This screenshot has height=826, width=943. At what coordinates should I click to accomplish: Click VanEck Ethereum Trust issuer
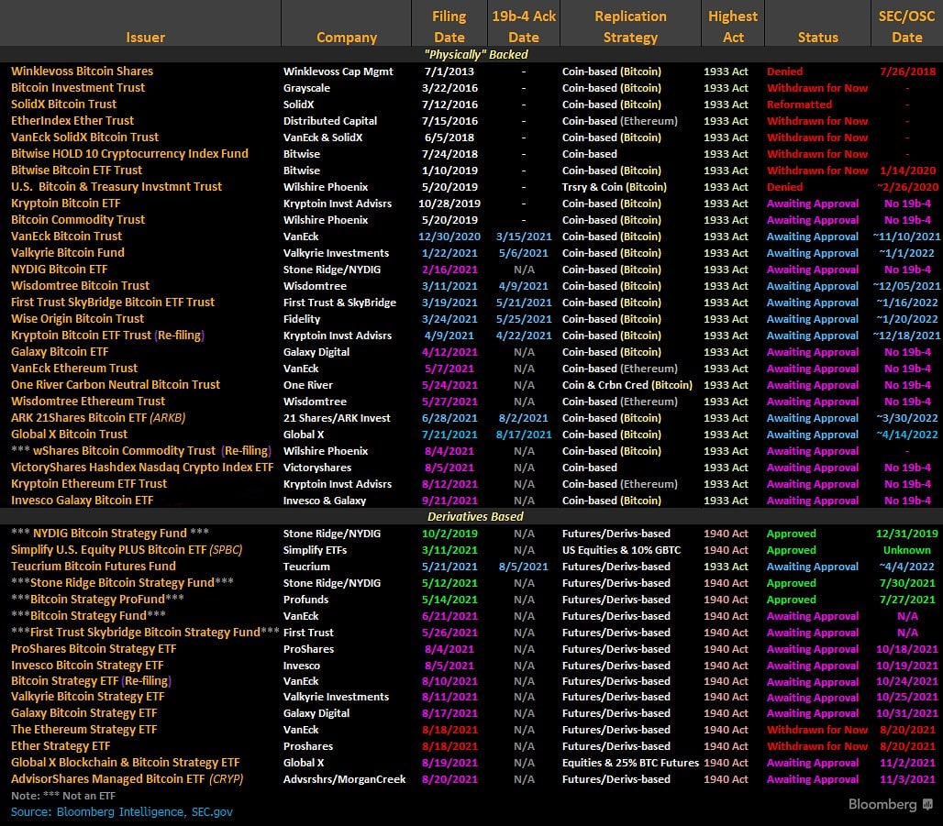click(x=74, y=368)
